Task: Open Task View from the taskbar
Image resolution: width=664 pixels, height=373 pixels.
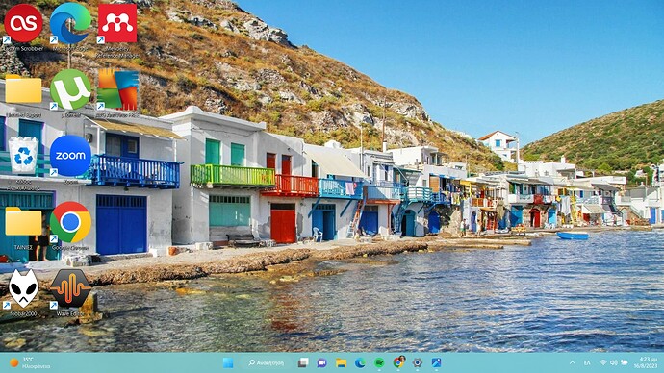Action: click(303, 362)
